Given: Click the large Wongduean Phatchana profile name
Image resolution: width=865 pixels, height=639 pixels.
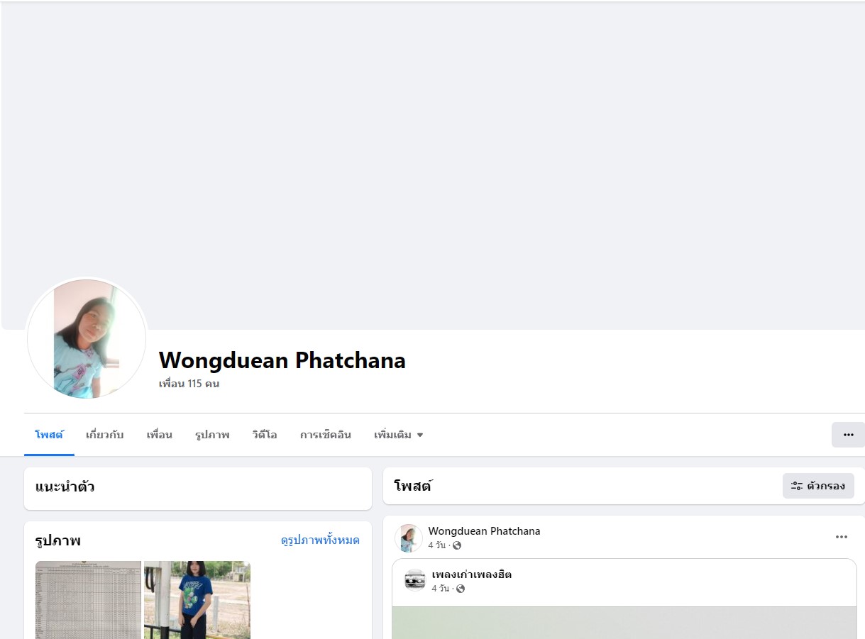Looking at the screenshot, I should pos(282,360).
